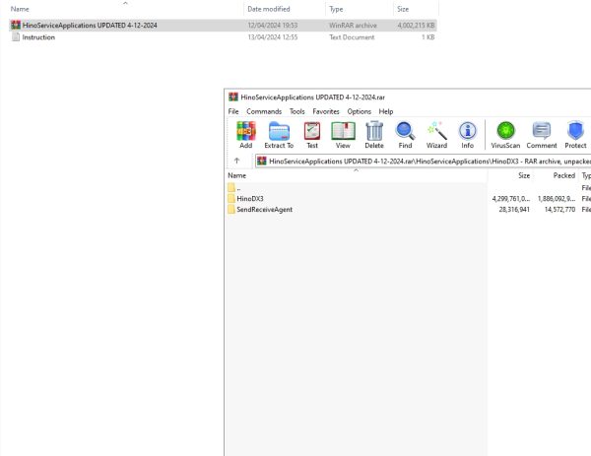Open the Tools menu
The image size is (591, 456).
coord(297,111)
